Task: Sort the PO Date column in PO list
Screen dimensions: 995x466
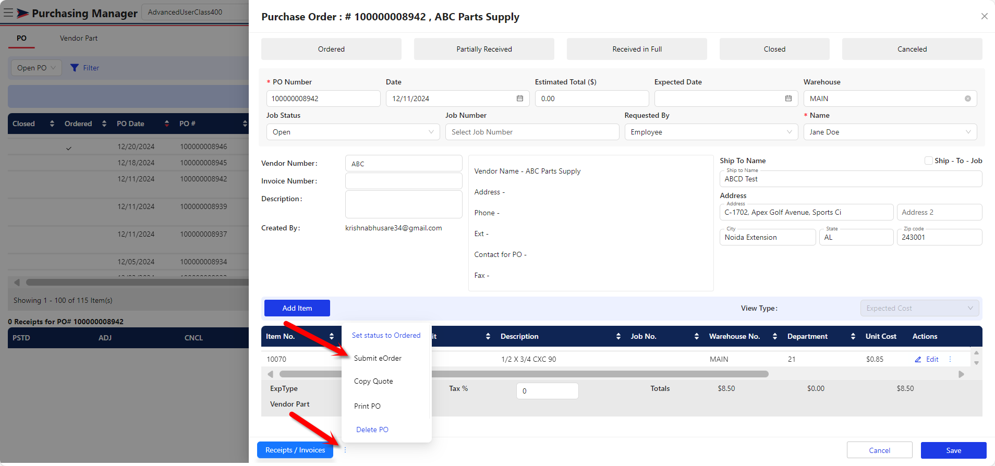Action: (x=167, y=124)
